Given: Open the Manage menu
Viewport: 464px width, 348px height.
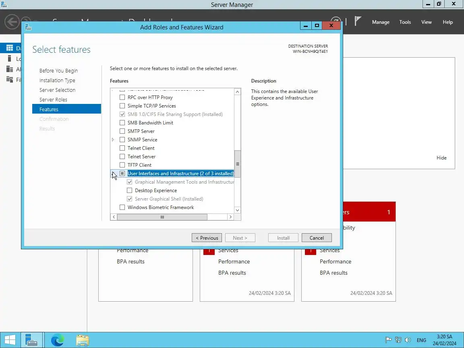Looking at the screenshot, I should [381, 22].
